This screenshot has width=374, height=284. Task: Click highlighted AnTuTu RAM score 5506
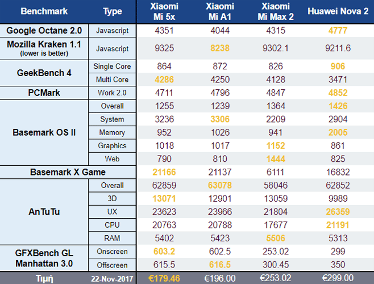[276, 238]
